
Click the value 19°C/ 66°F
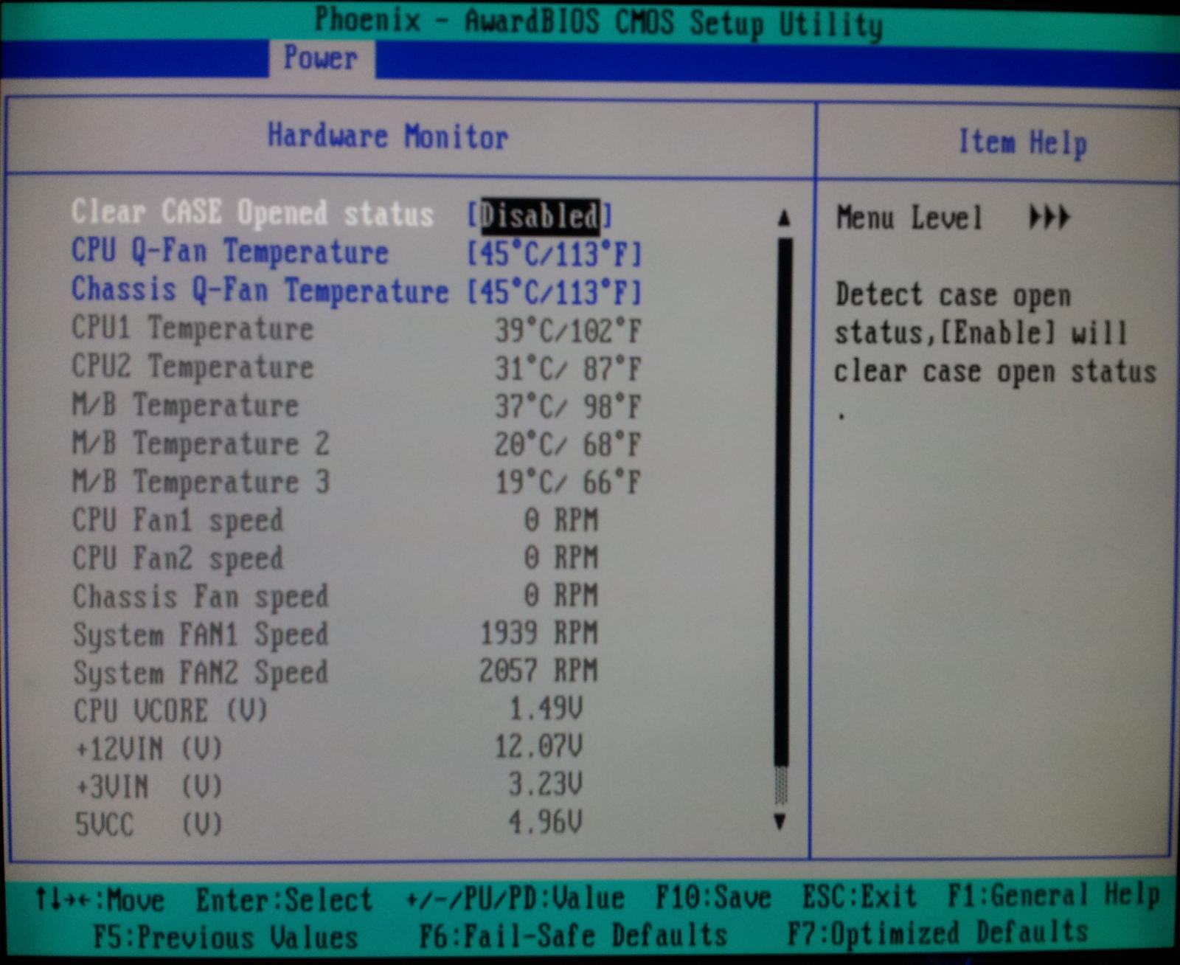[x=568, y=483]
